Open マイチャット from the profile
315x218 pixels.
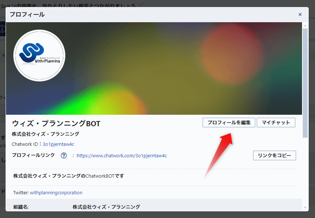click(276, 123)
